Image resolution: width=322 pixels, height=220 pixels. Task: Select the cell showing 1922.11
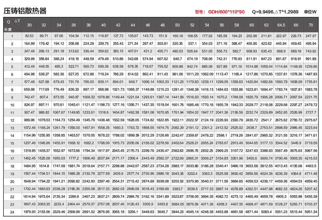point(177,120)
